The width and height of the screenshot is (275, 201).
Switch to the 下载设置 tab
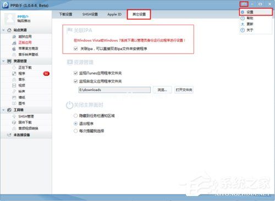click(65, 14)
